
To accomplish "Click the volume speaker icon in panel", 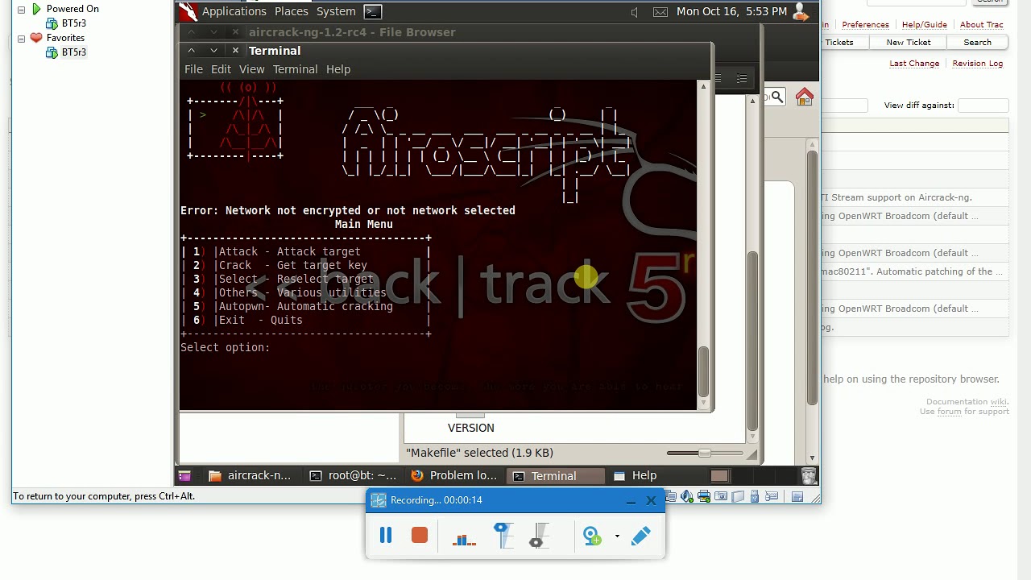I will [x=635, y=11].
